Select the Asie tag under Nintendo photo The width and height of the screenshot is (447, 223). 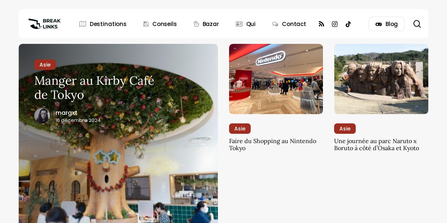tap(240, 129)
